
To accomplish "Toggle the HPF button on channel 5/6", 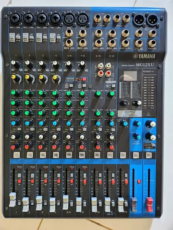I will pos(71,86).
